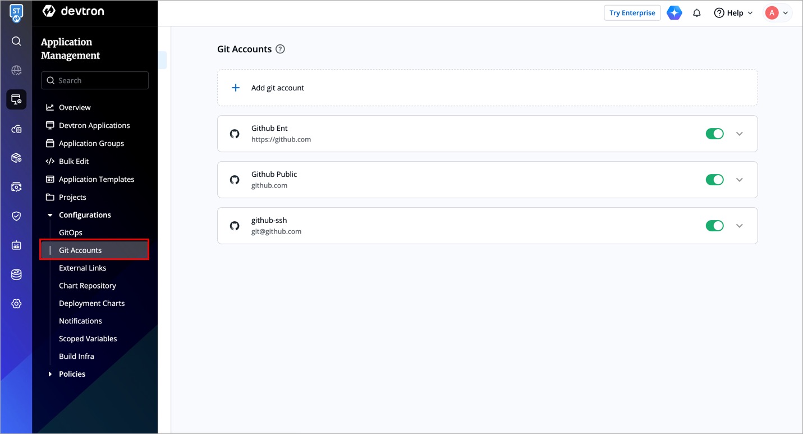Click the help icon beside Git Accounts heading
The height and width of the screenshot is (434, 803).
click(x=281, y=49)
